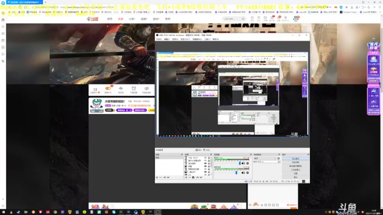
Task: Expand the 分类 dropdown in Douyu navigation
Action: 132,19
